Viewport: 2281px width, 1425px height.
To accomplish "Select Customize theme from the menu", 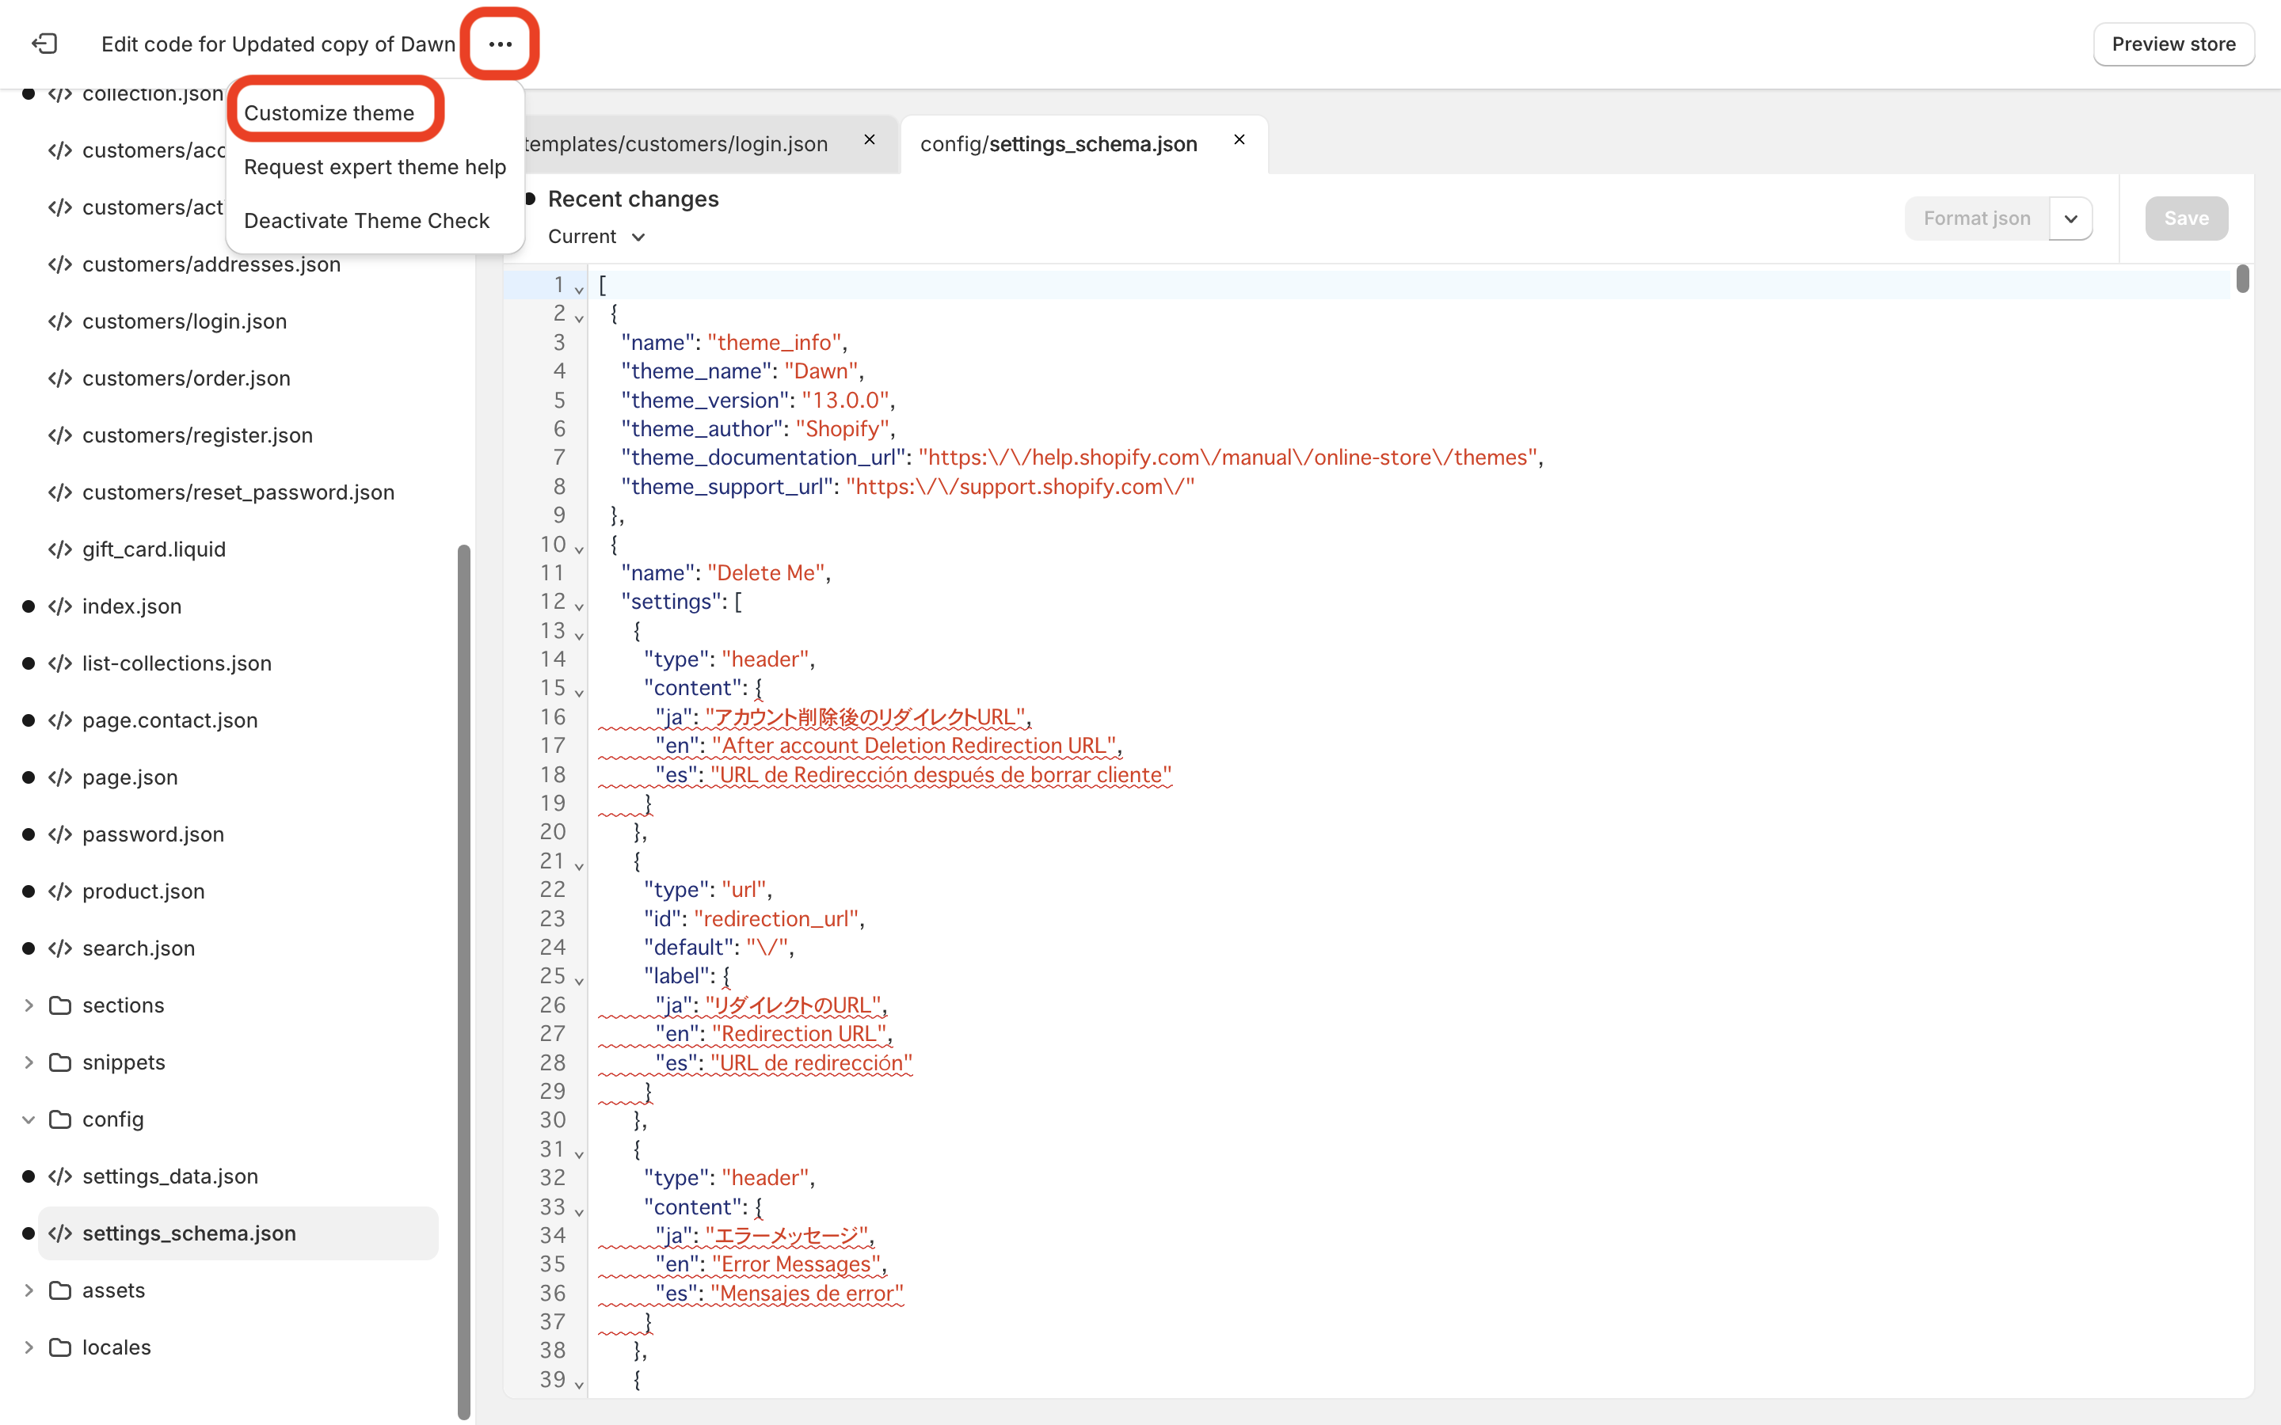I will (329, 112).
